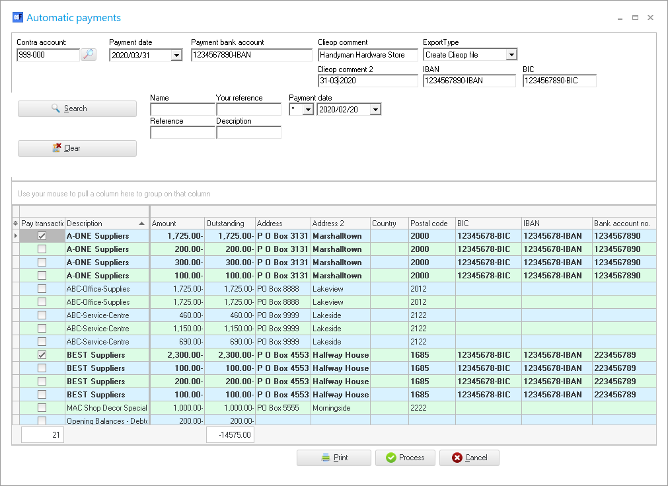Screen dimensions: 668x486
Task: Click the Contra account lookup magnifier icon
Action: click(89, 55)
